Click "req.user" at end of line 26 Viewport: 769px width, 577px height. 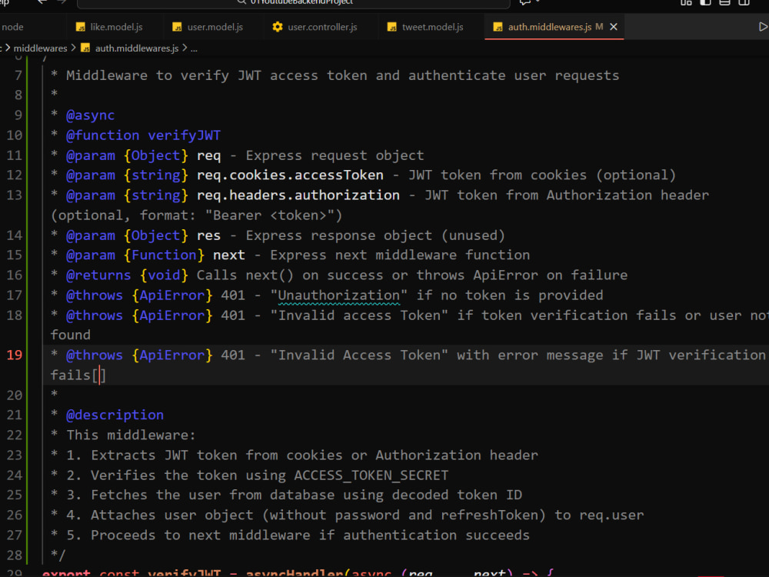click(611, 515)
